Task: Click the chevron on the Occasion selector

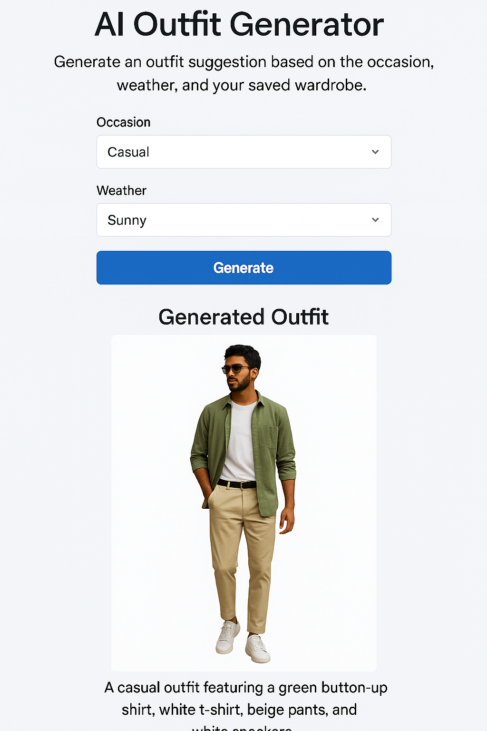Action: coord(375,152)
